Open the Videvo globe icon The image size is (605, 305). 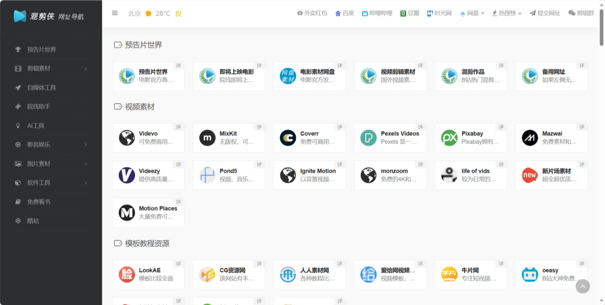(x=127, y=137)
